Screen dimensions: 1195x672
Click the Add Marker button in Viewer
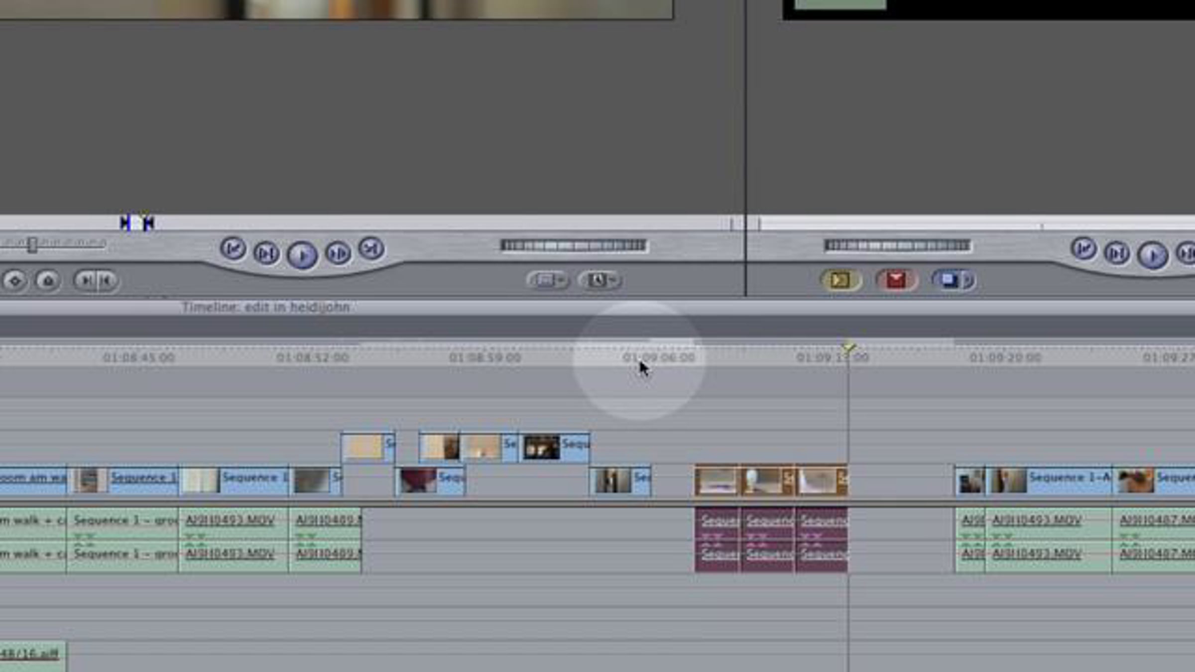tap(48, 281)
